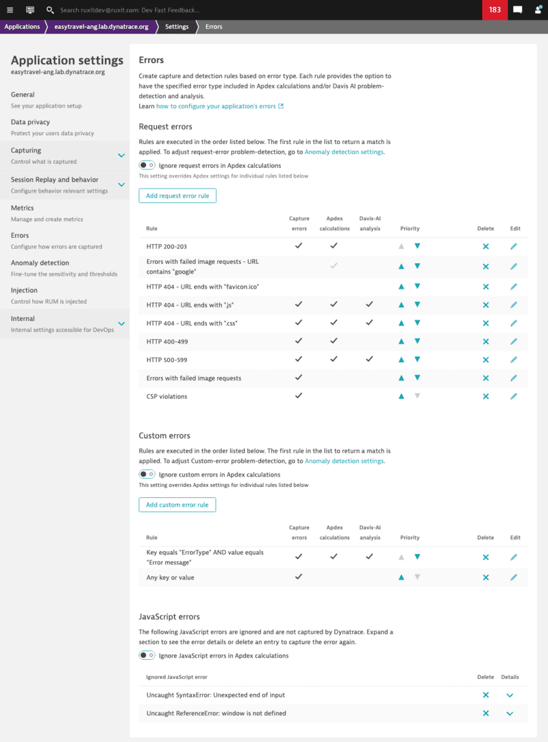Open the hamburger navigation menu

[10, 10]
